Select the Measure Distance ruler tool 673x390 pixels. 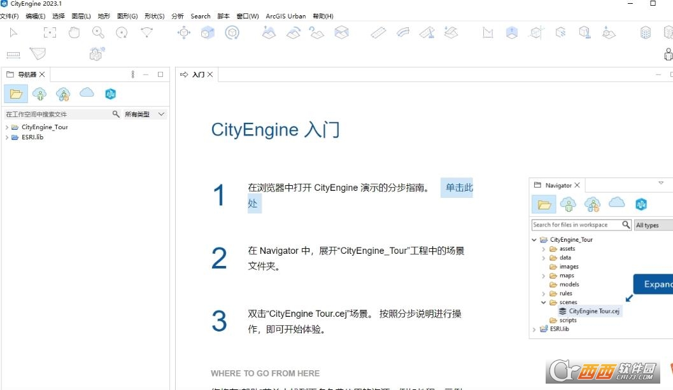tap(13, 55)
